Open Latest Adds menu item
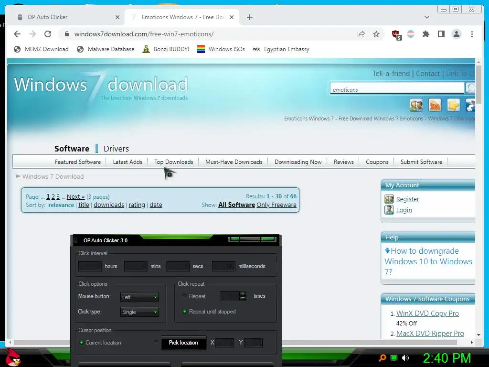Viewport: 489px width, 367px height. (x=128, y=162)
